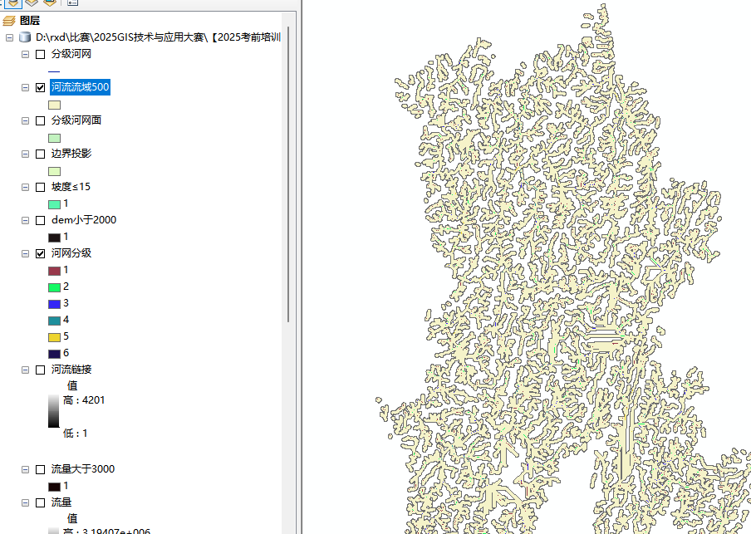This screenshot has width=751, height=534.
Task: Collapse the D:\rxd workspace group
Action: [x=9, y=37]
